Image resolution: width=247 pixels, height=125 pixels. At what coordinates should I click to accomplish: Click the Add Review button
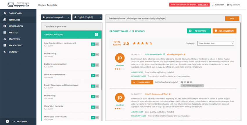(199, 31)
